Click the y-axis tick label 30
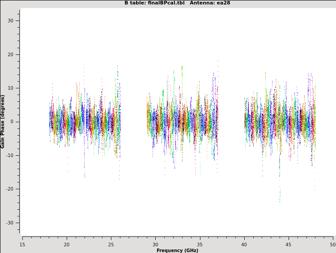 click(x=11, y=21)
